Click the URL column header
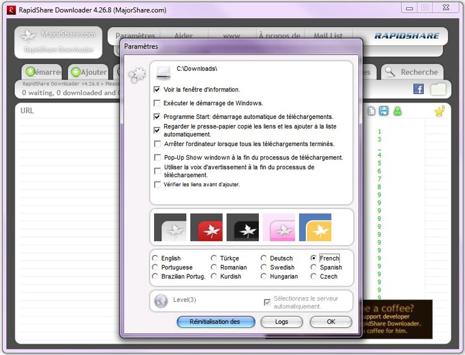This screenshot has width=465, height=355. pyautogui.click(x=27, y=111)
